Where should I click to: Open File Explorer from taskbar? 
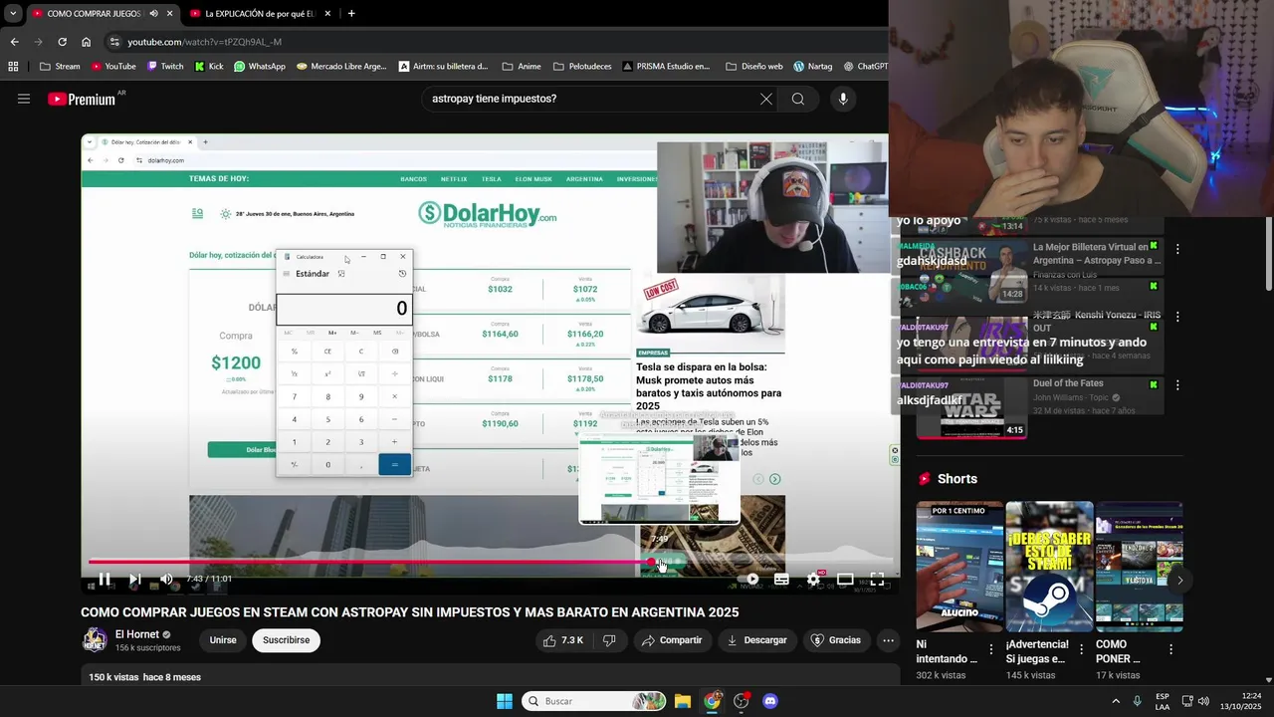(683, 701)
